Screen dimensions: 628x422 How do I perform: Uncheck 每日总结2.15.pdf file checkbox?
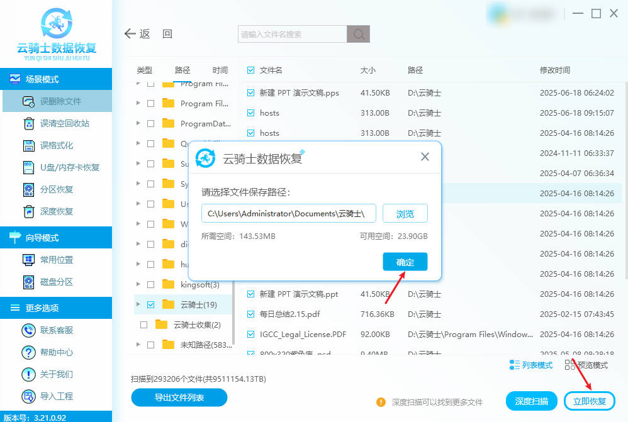[251, 314]
